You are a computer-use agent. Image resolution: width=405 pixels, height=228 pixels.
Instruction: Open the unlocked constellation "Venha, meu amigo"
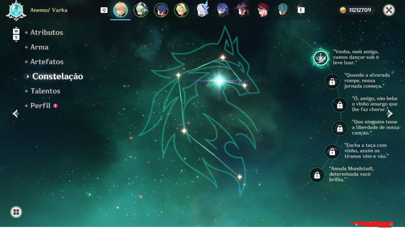[321, 58]
